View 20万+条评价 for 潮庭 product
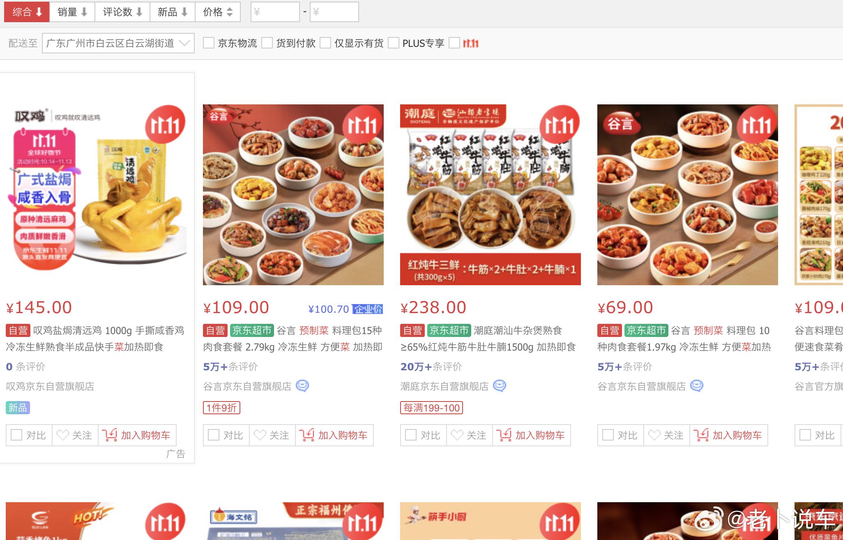 coord(431,367)
